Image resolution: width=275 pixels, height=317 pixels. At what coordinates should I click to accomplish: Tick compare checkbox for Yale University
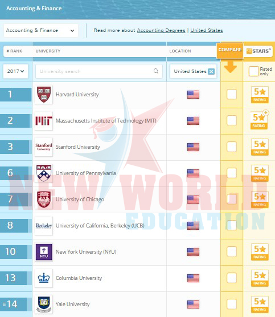(x=232, y=304)
